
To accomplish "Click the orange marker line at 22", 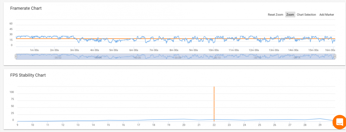I will pos(214,103).
